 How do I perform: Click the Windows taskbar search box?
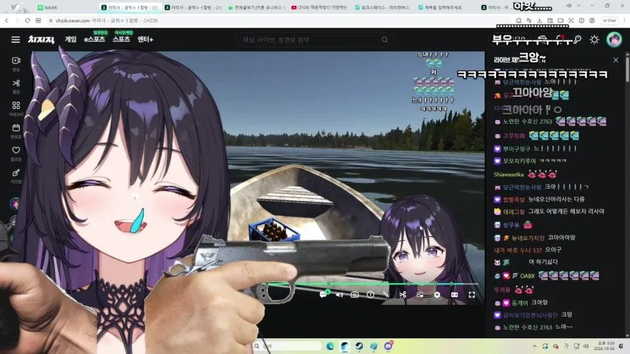click(x=287, y=346)
